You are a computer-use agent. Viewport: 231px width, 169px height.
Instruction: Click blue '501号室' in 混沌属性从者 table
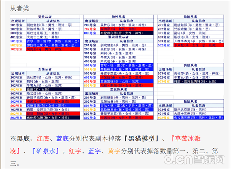[x=90, y=65]
